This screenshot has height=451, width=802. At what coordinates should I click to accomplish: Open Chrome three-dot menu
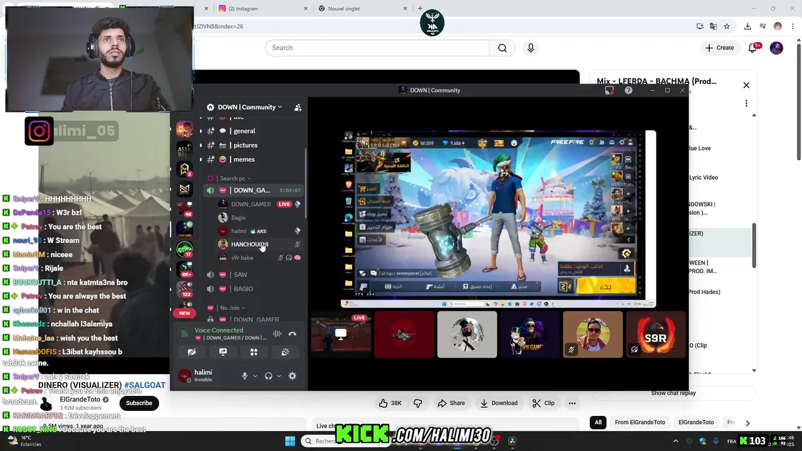tap(793, 26)
